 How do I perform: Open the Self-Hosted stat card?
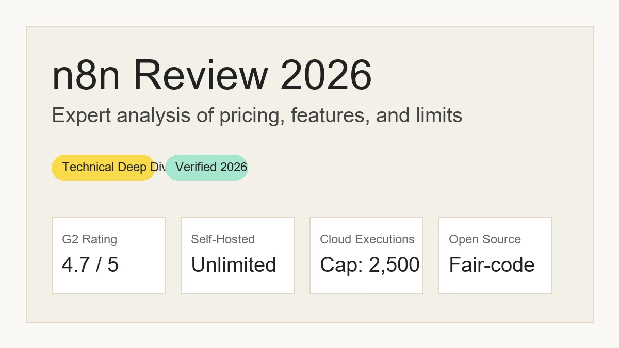[x=237, y=255]
